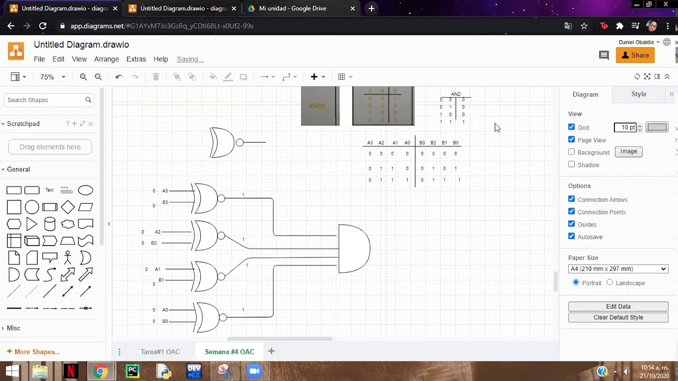The width and height of the screenshot is (678, 381).
Task: Click the Zoom In magnifier icon
Action: [83, 77]
